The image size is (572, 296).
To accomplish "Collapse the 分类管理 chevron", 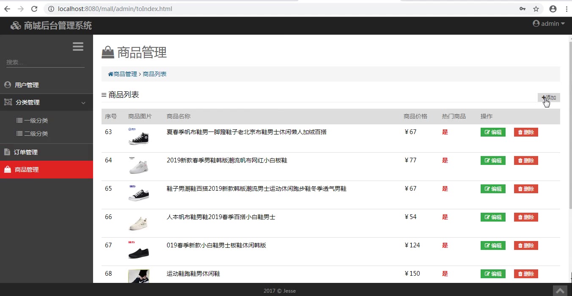I will pos(83,103).
